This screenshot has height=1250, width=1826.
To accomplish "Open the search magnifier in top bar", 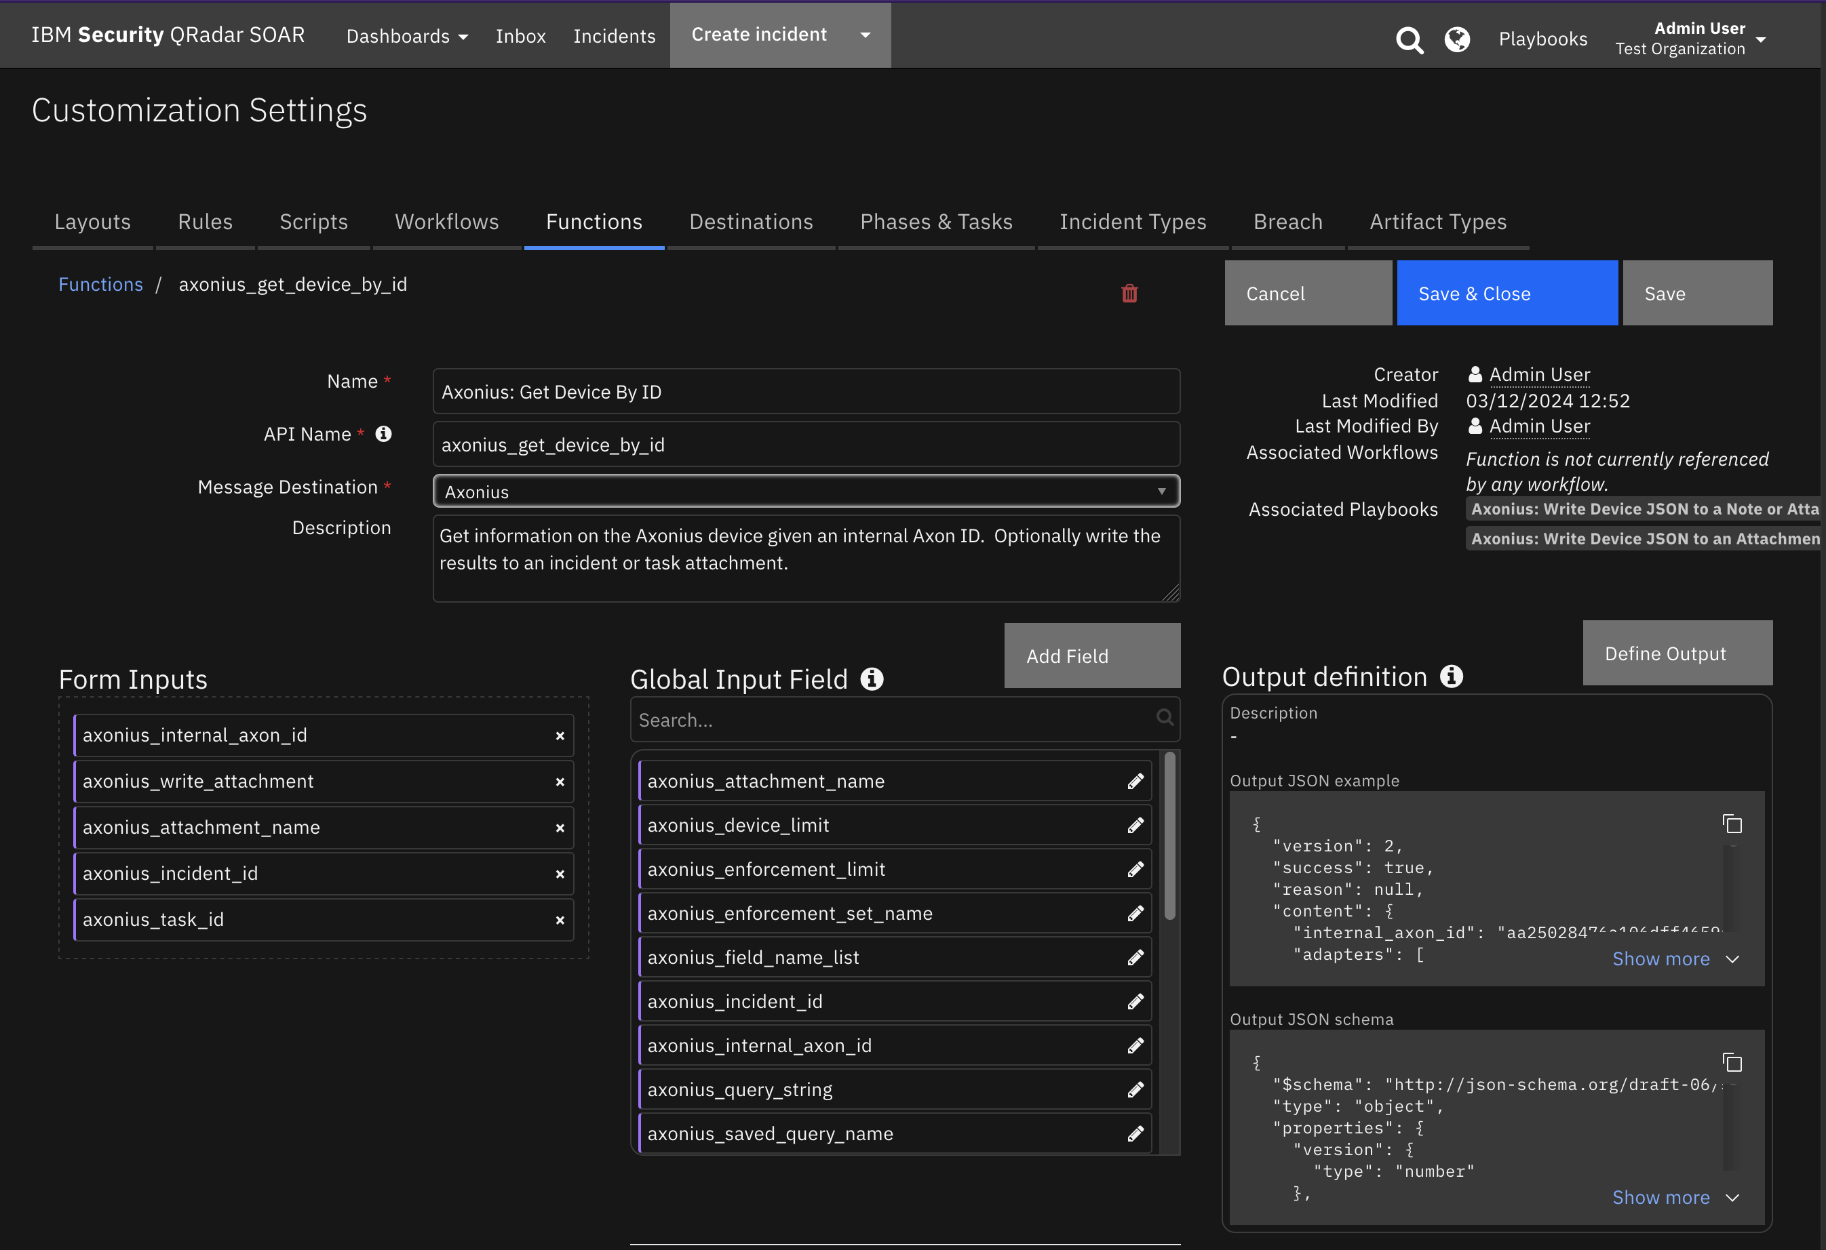I will coord(1409,39).
